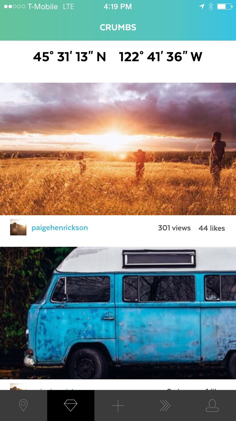Tap the location arrow status icon
The width and height of the screenshot is (236, 421).
[202, 7]
